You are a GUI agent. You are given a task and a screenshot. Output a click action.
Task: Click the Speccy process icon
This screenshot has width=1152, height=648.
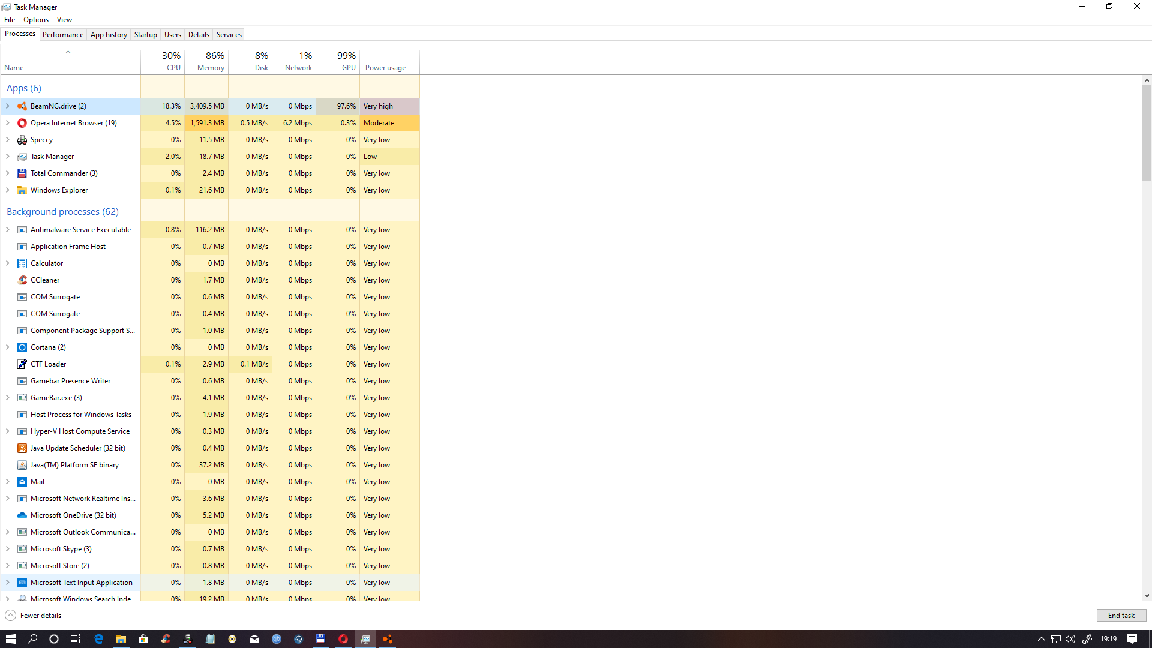(x=22, y=140)
